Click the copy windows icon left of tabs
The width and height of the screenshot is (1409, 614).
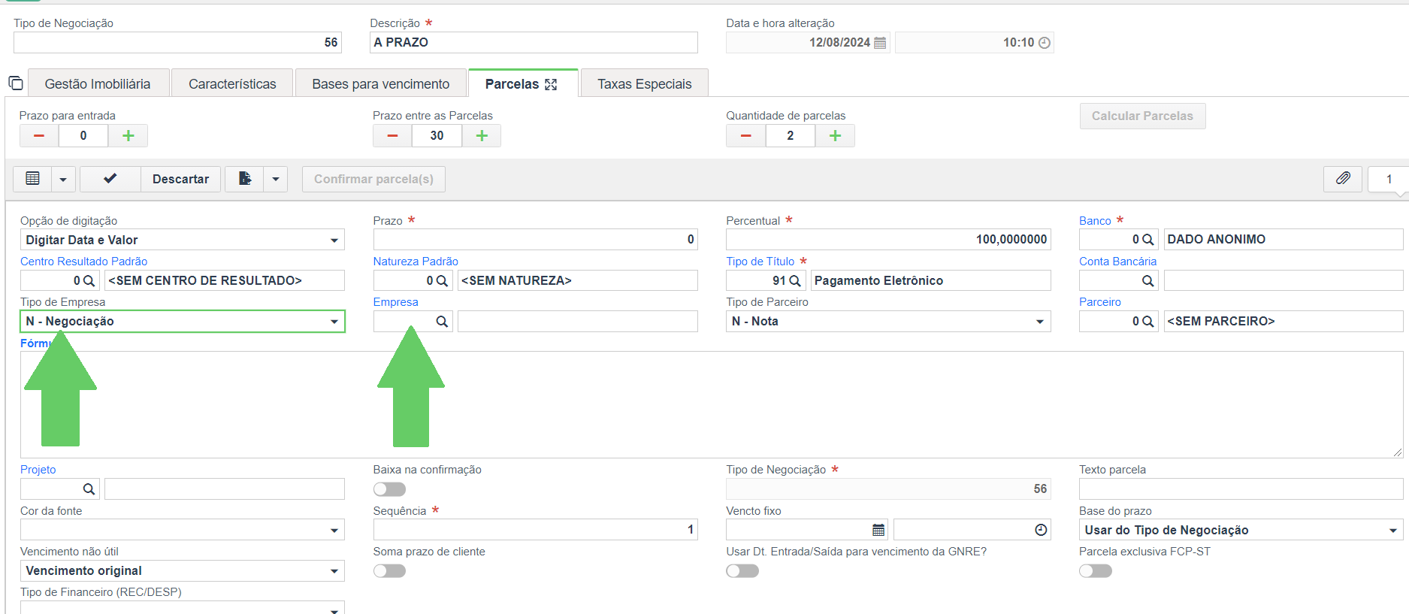click(x=16, y=83)
